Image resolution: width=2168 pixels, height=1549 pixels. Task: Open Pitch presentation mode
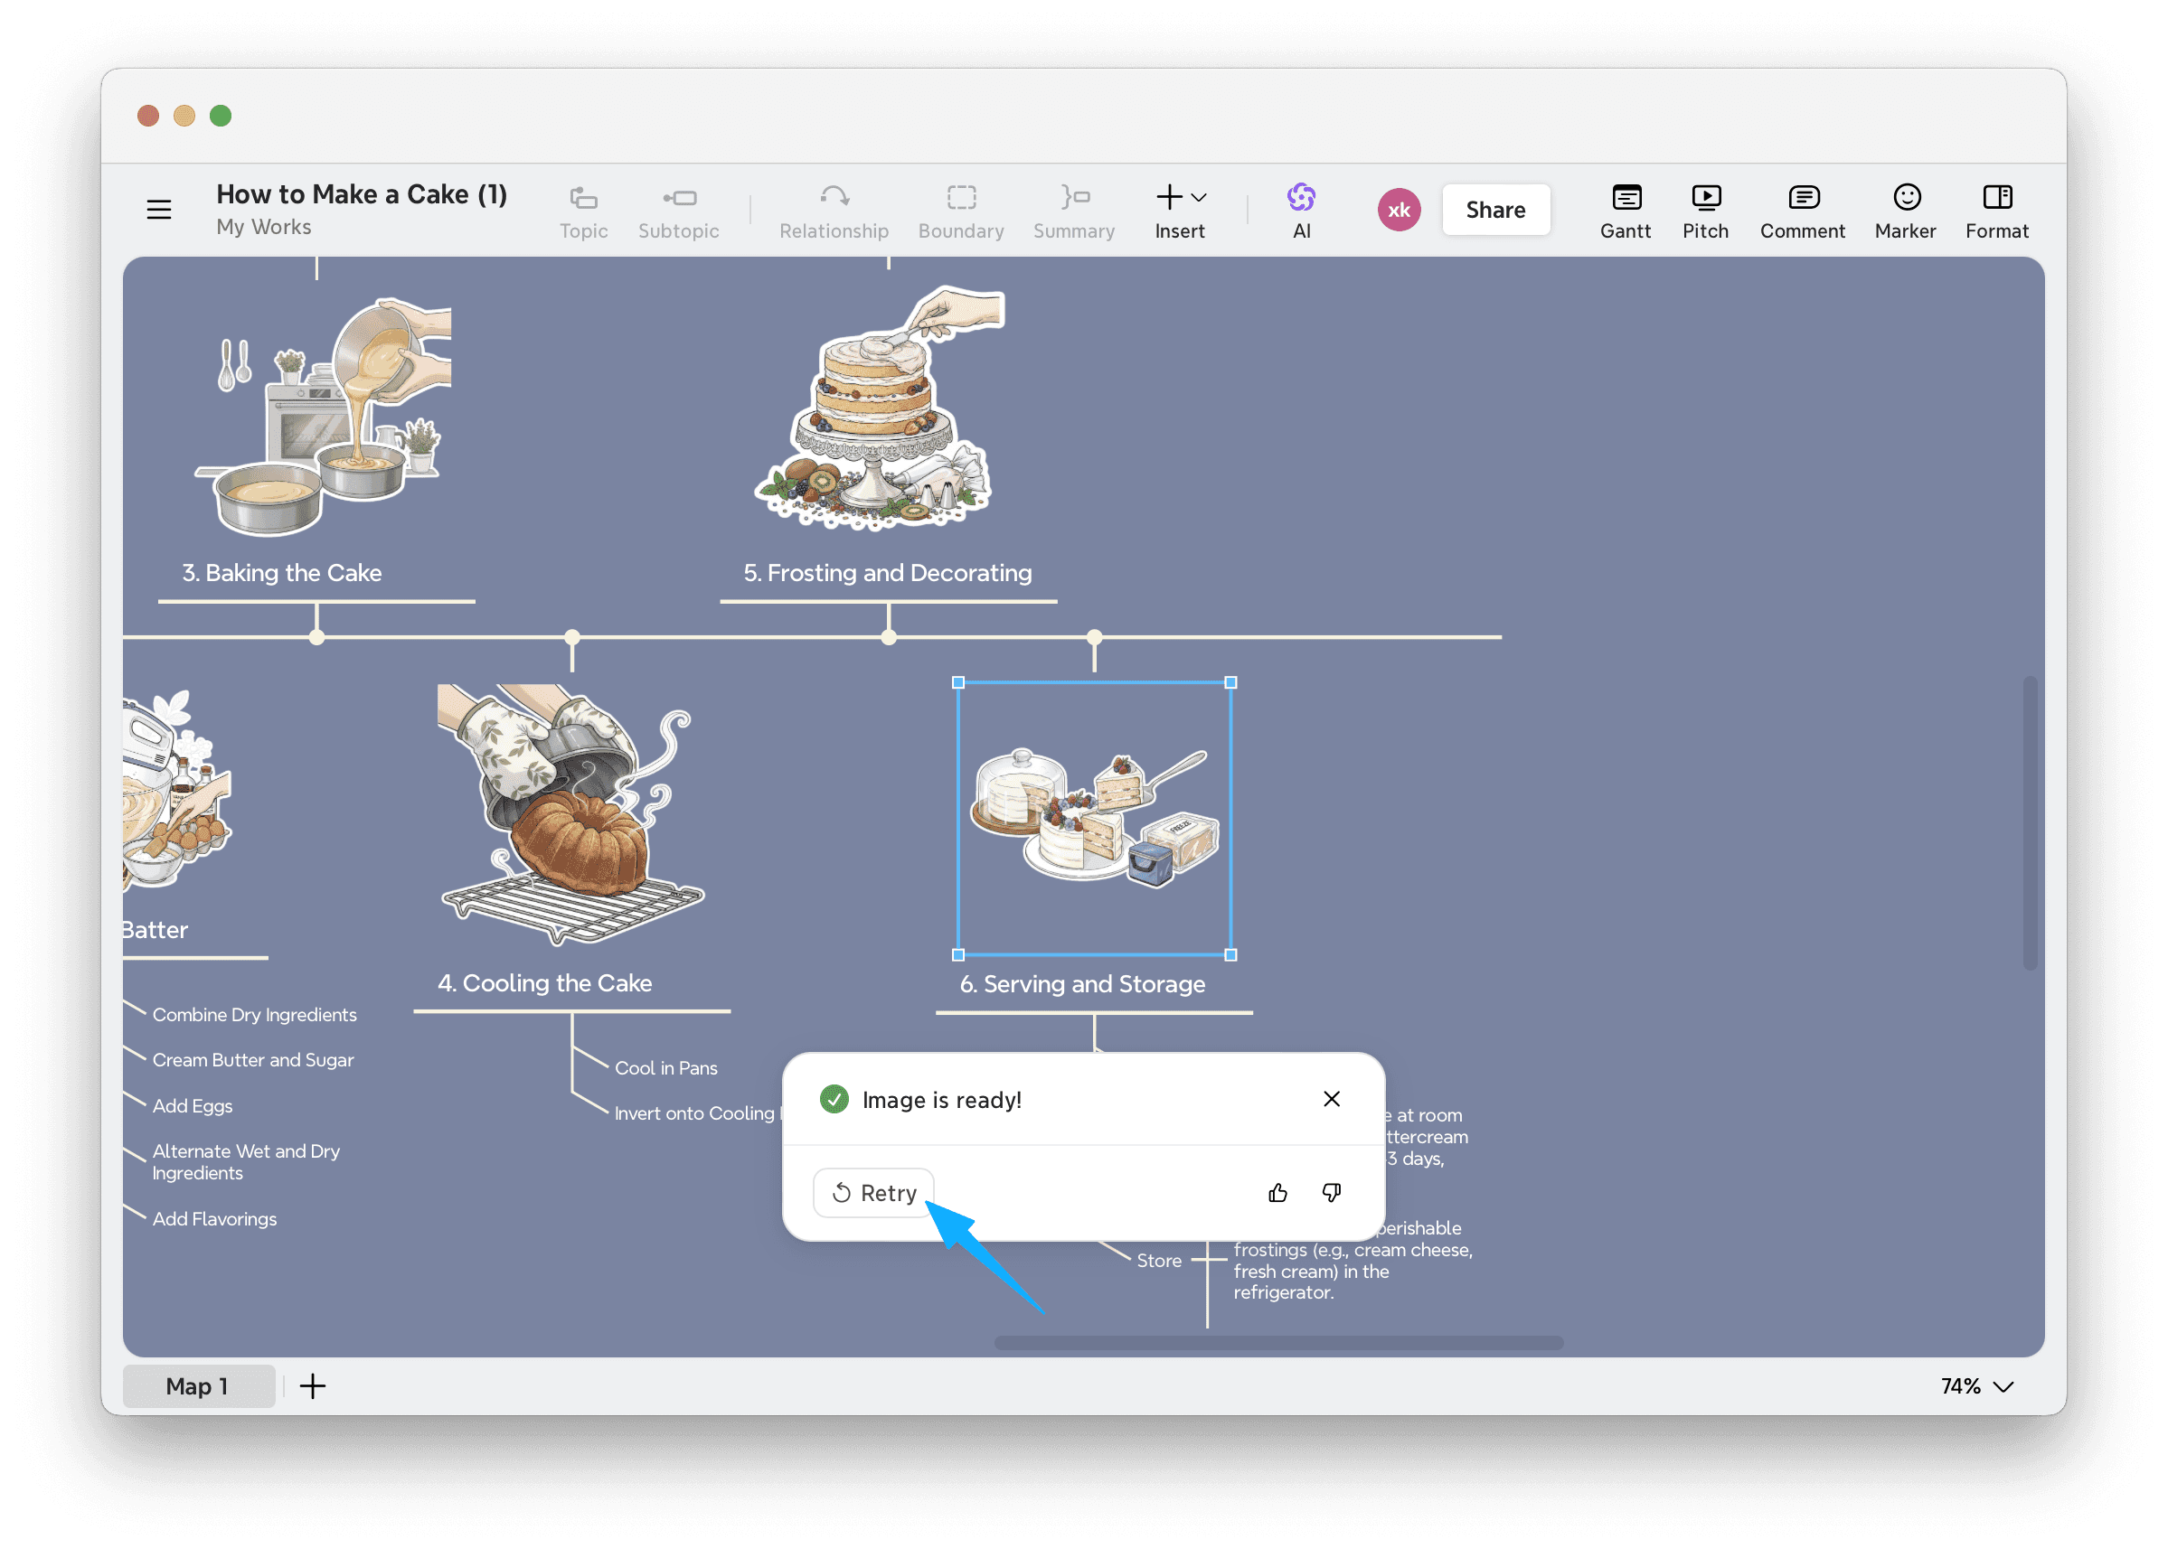(x=1705, y=211)
